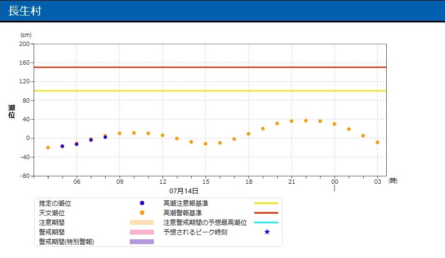This screenshot has width=445, height=258.
Task: Click the 12 hour axis label
Action: point(163,182)
